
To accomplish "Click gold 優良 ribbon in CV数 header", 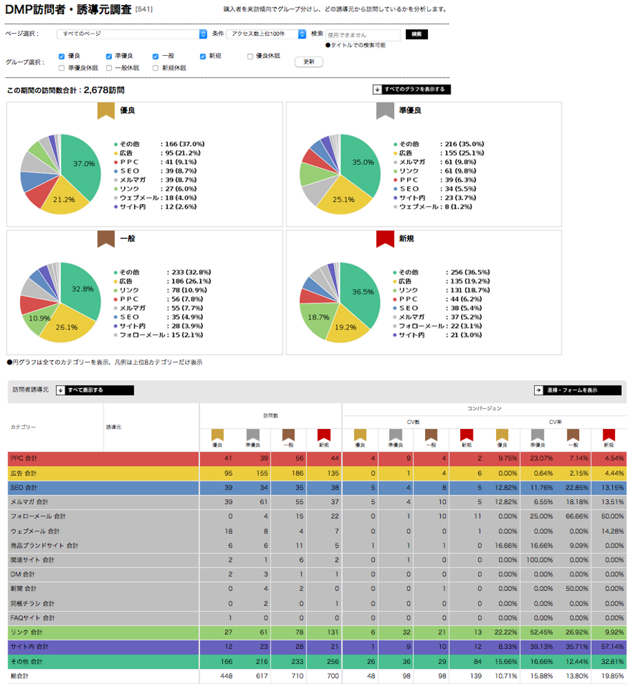I will pos(360,435).
